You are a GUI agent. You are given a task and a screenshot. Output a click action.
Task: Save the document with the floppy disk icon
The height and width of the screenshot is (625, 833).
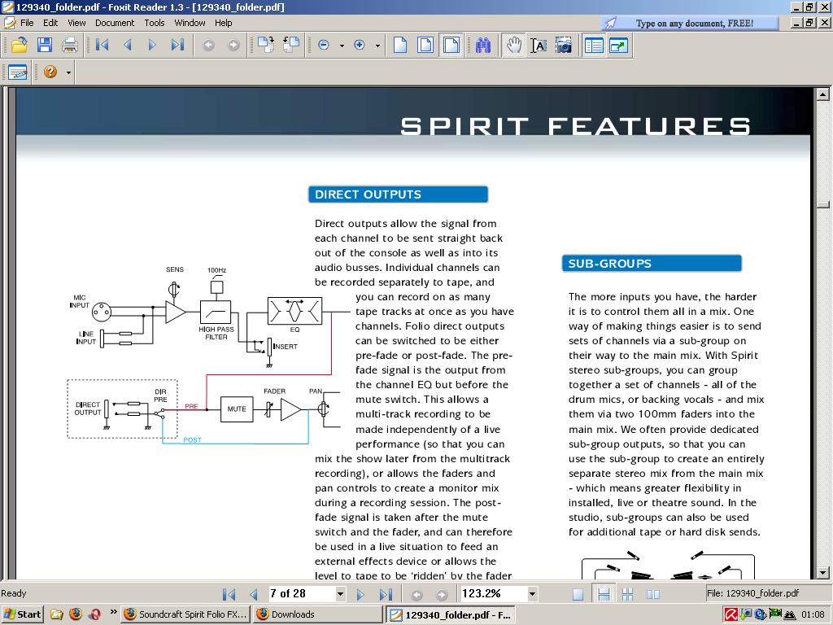(45, 46)
